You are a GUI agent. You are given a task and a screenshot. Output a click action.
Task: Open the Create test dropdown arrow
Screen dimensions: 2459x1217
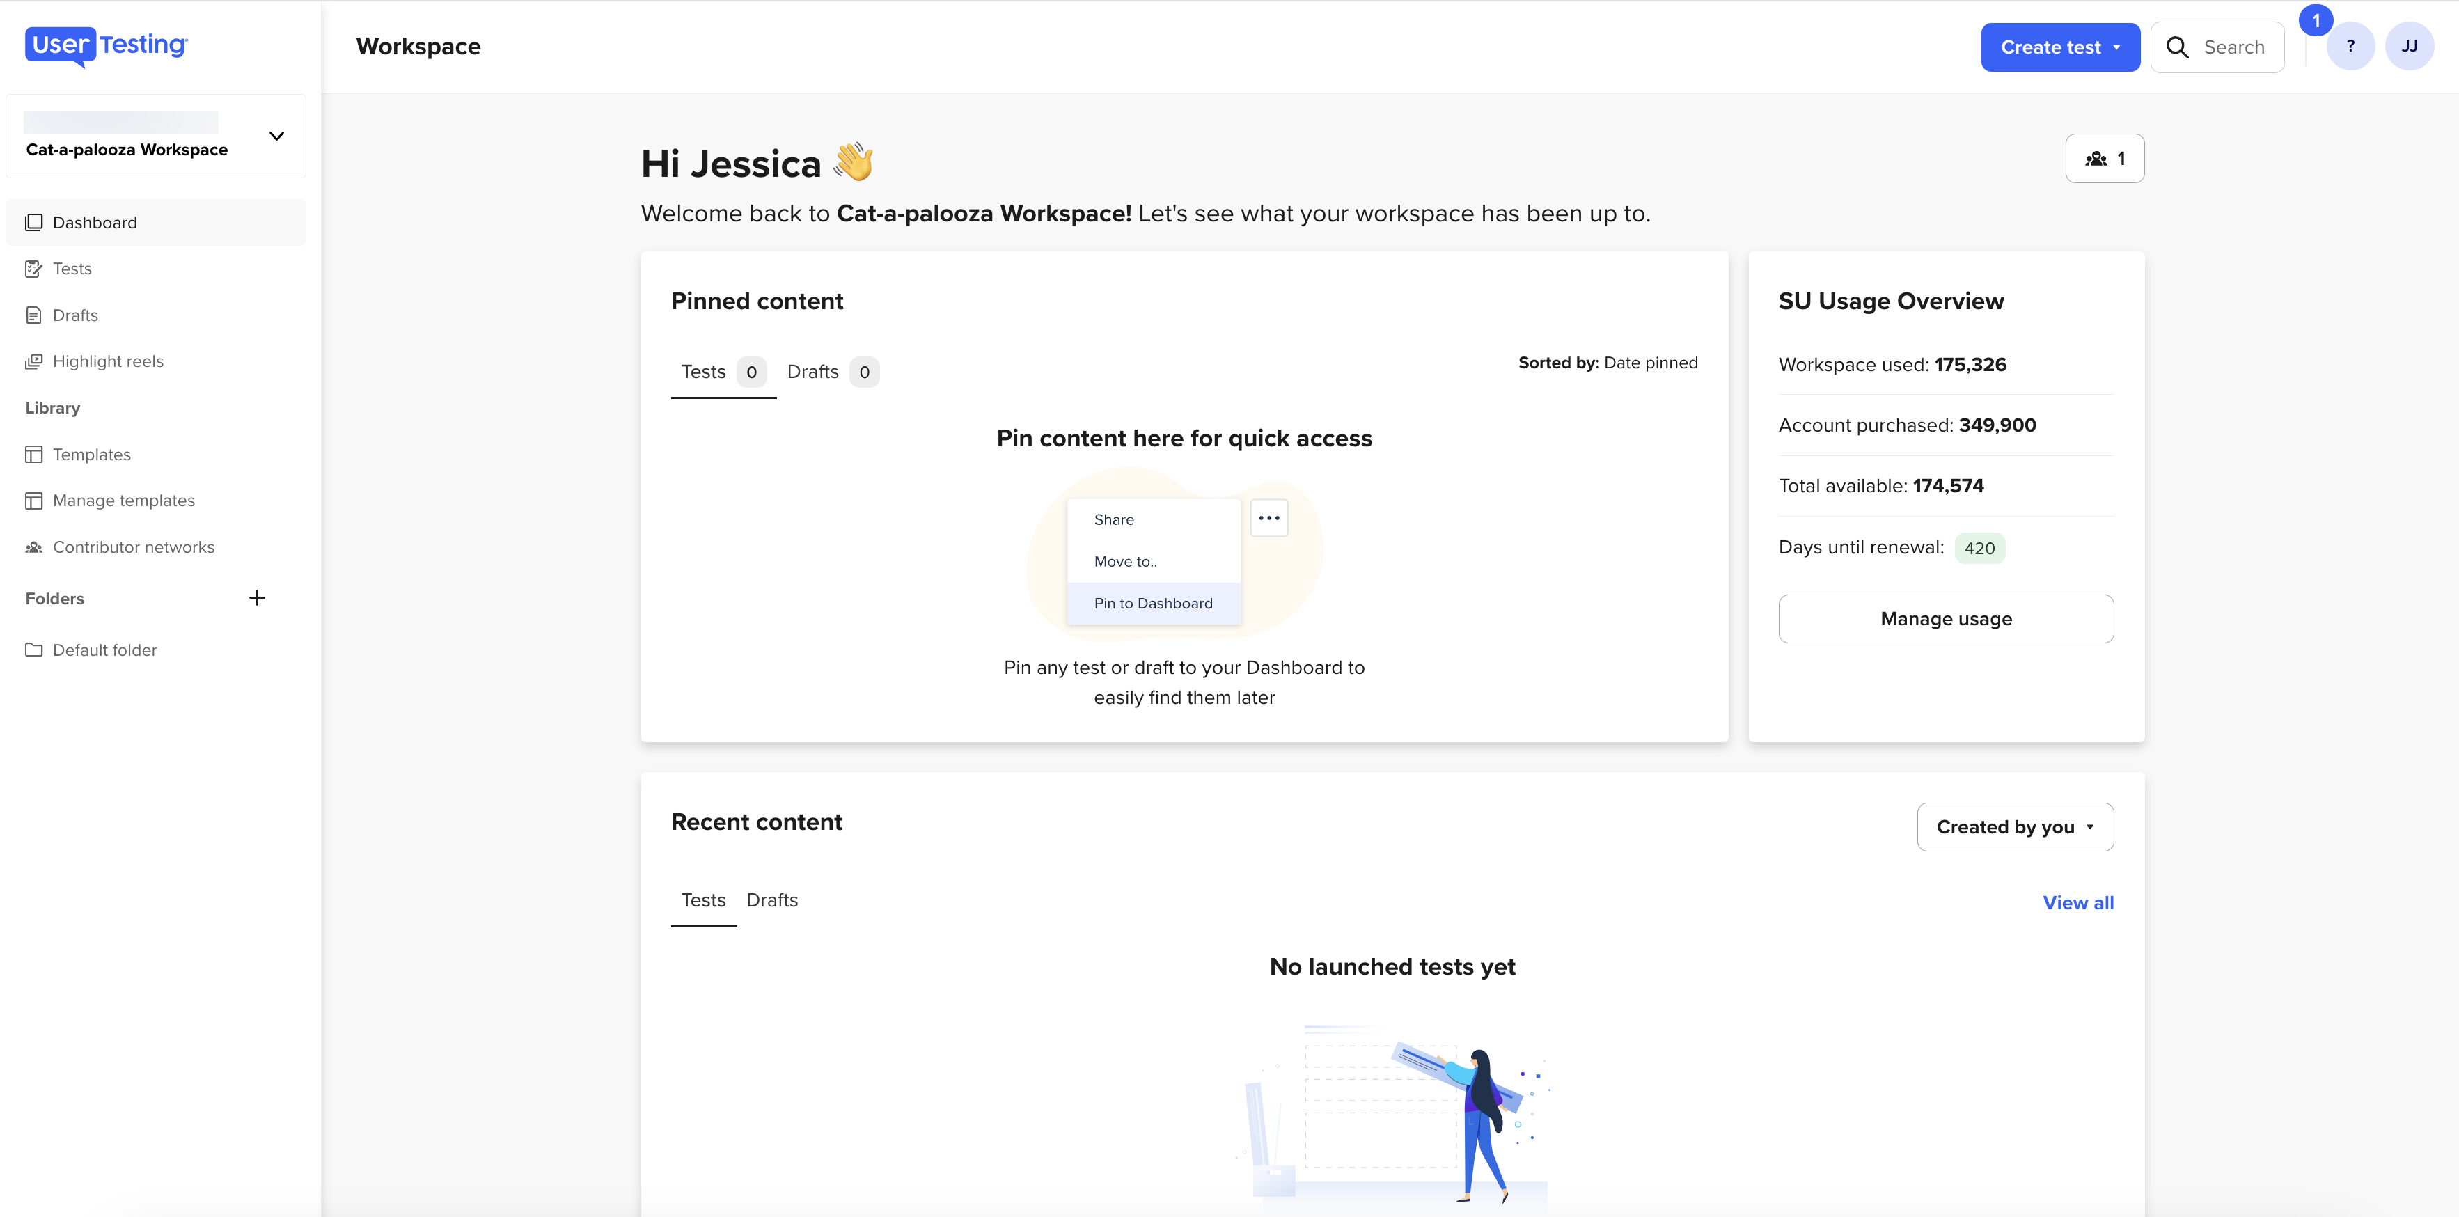(2117, 47)
